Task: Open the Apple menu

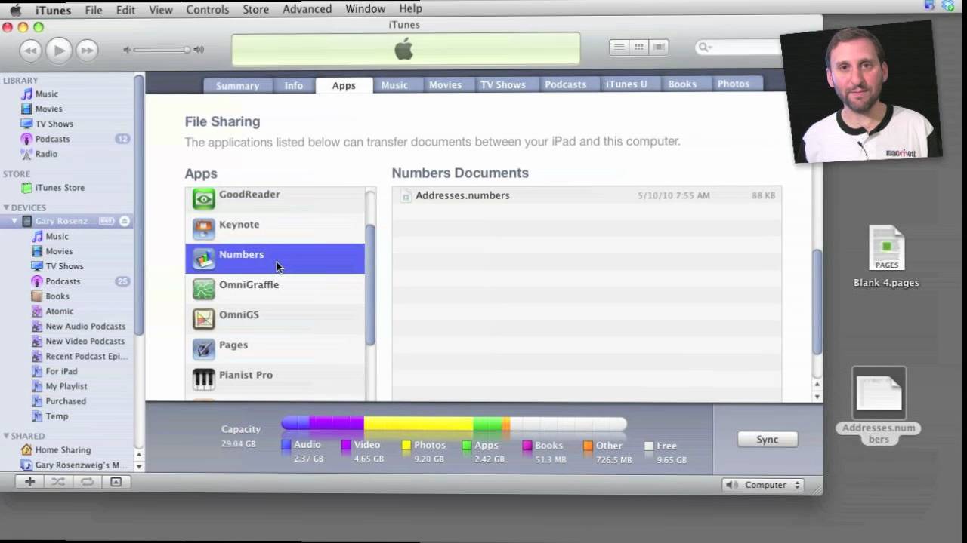Action: tap(15, 9)
